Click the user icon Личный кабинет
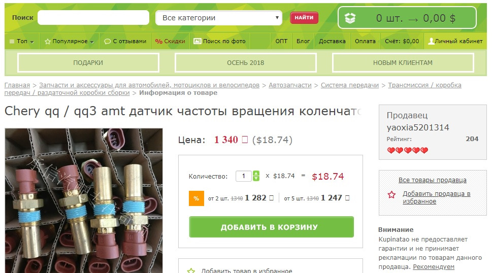The width and height of the screenshot is (492, 273). click(x=431, y=41)
